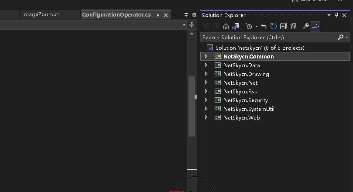Click the Show All Files icon
The height and width of the screenshot is (192, 353).
pyautogui.click(x=293, y=26)
